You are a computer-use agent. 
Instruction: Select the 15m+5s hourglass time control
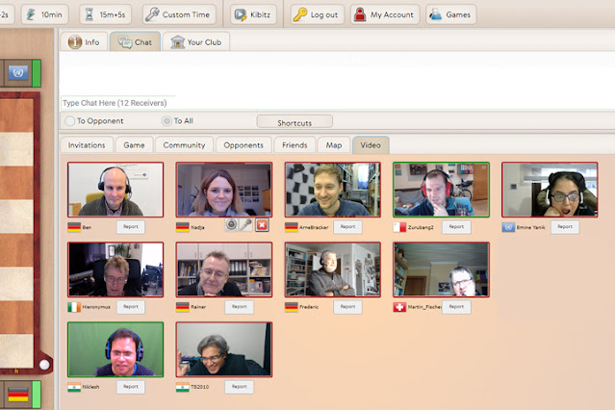[x=106, y=14]
